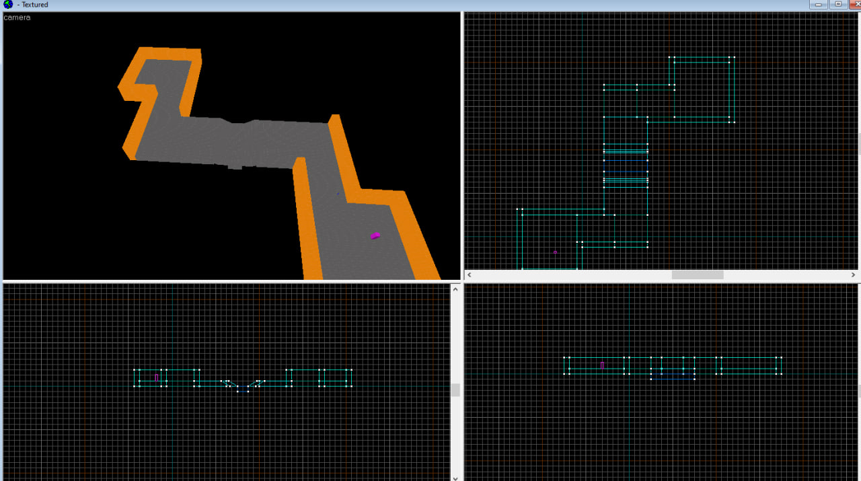
Task: Select the blue stair brush lines in top view
Action: [x=626, y=160]
